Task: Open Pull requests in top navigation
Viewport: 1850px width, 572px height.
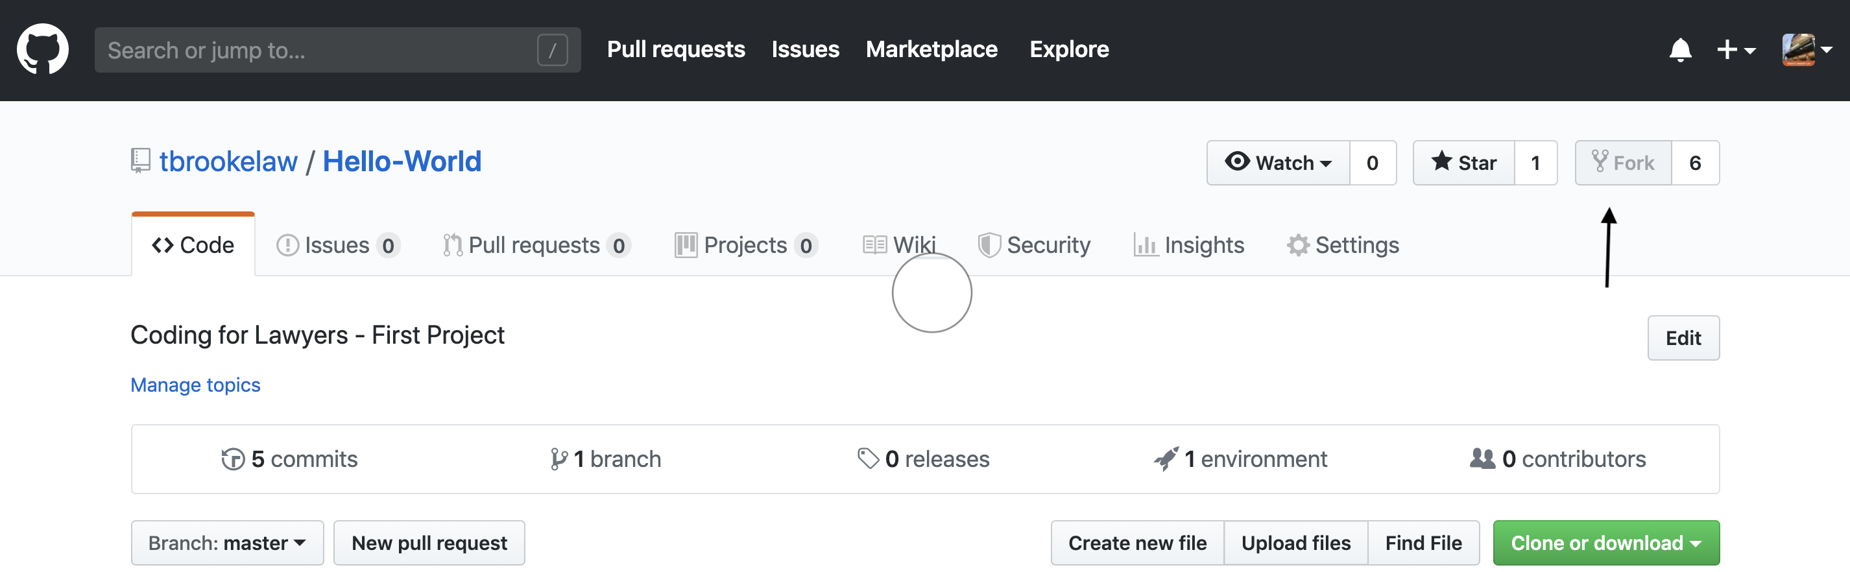Action: tap(676, 49)
